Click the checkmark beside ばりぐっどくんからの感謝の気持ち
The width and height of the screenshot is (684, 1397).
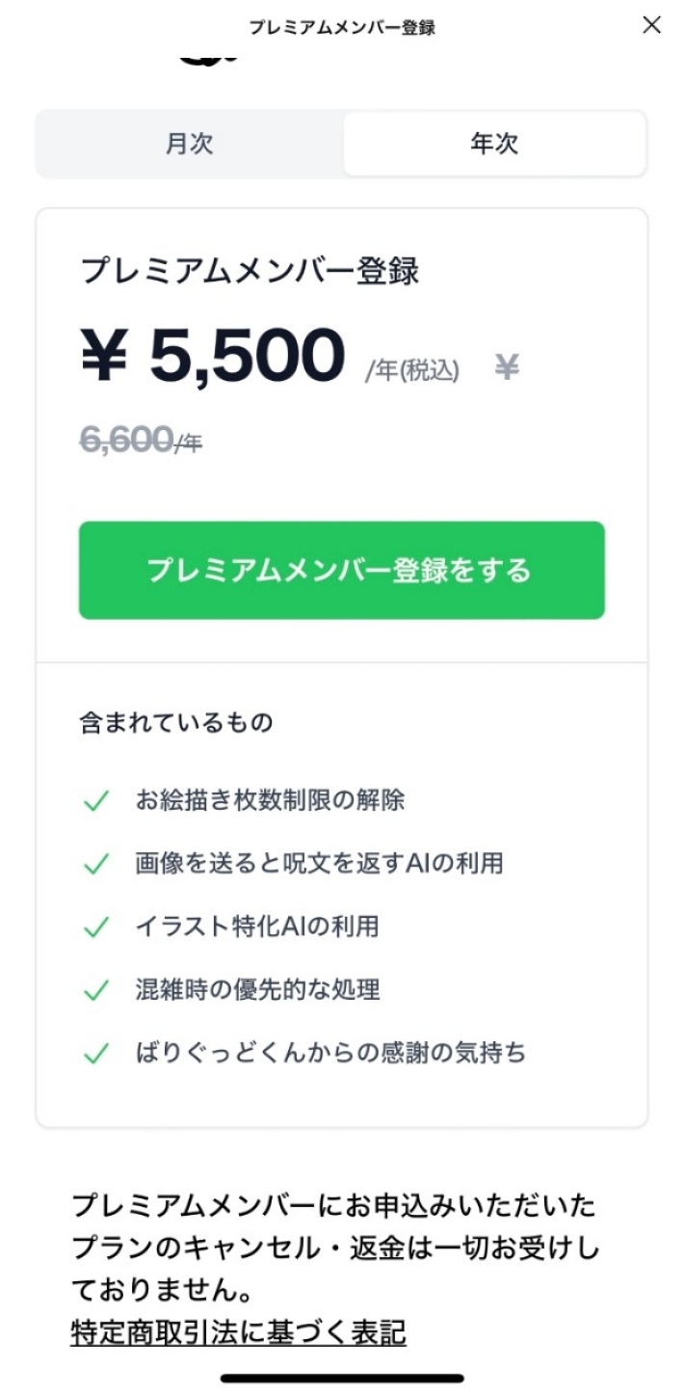click(96, 1055)
